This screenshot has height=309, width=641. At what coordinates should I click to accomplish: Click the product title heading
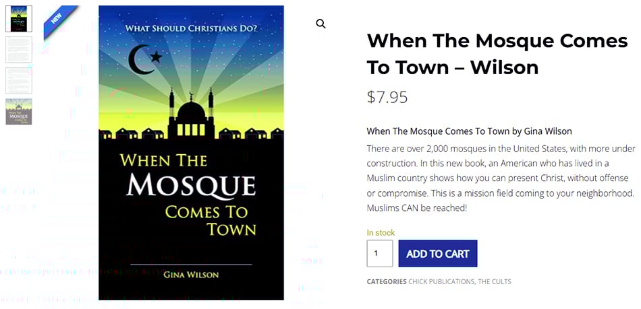pyautogui.click(x=497, y=53)
